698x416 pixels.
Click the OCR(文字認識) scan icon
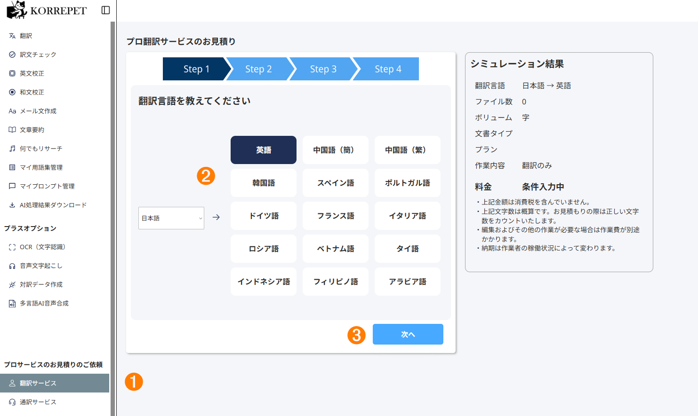pyautogui.click(x=12, y=247)
